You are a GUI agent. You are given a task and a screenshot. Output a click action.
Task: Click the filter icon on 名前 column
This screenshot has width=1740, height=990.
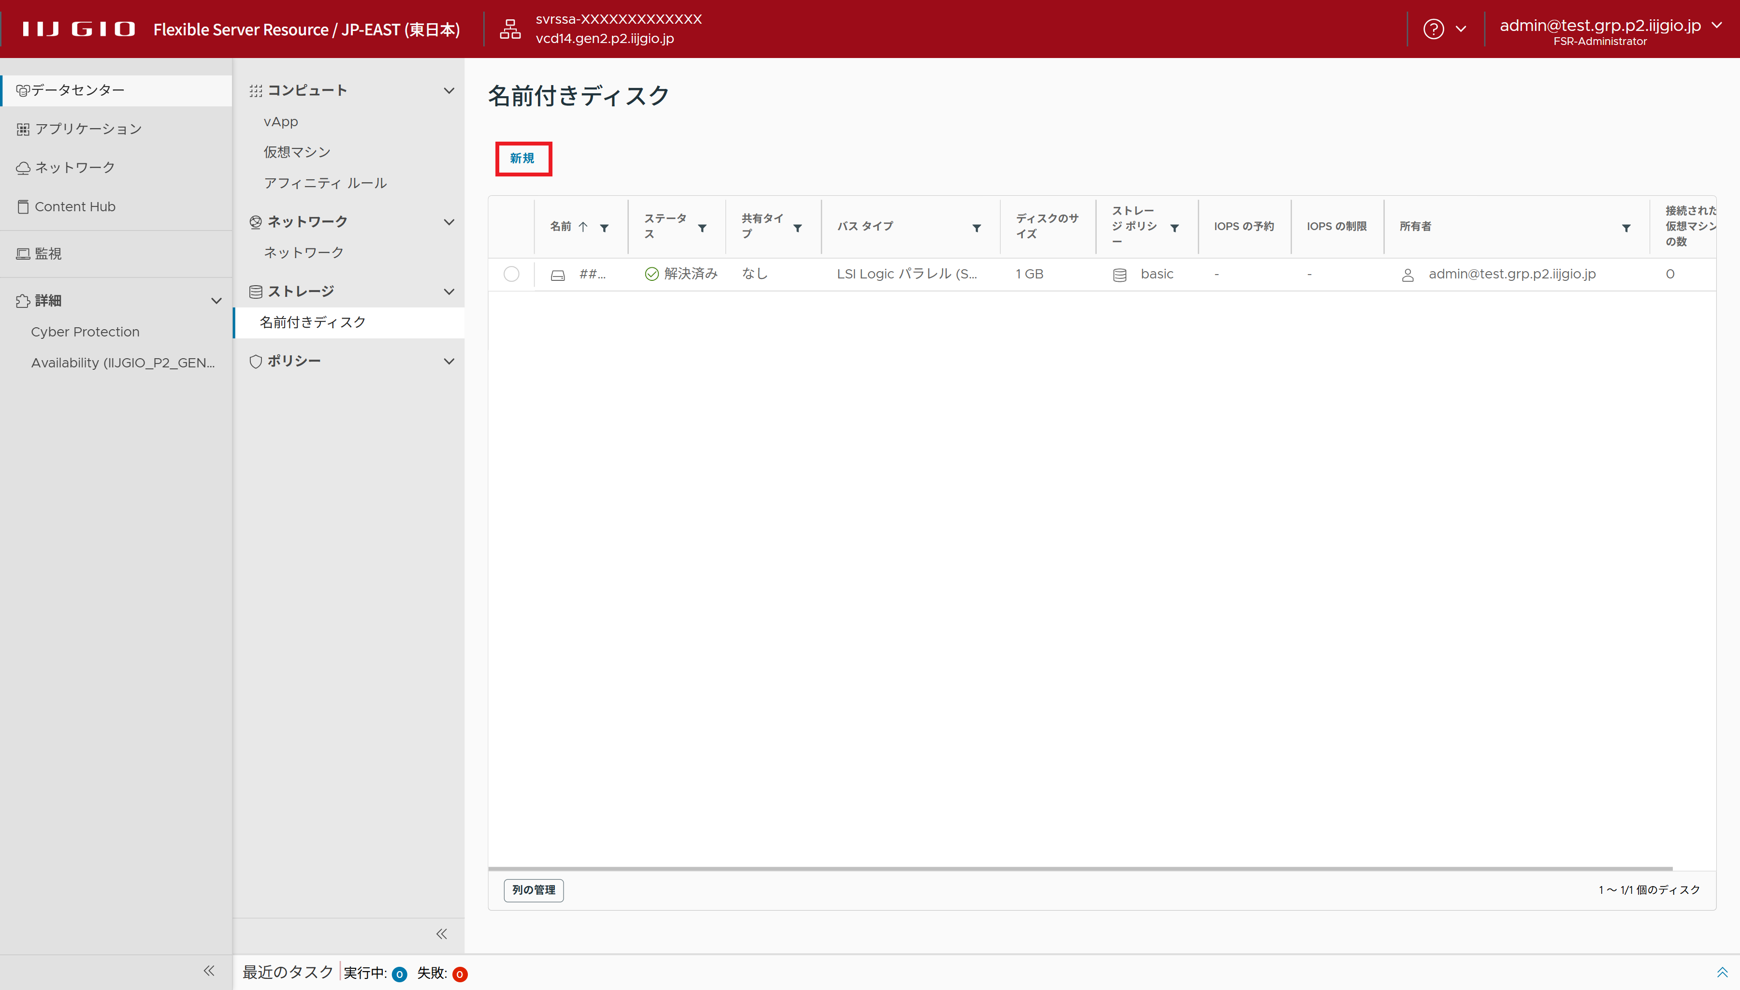pos(604,228)
